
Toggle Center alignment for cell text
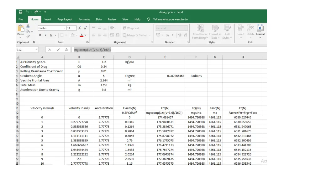pos(99,35)
